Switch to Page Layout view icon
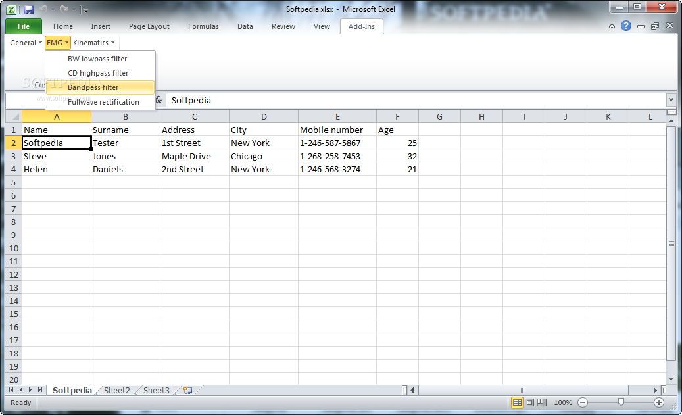Screen dimensions: 682x415 529,403
